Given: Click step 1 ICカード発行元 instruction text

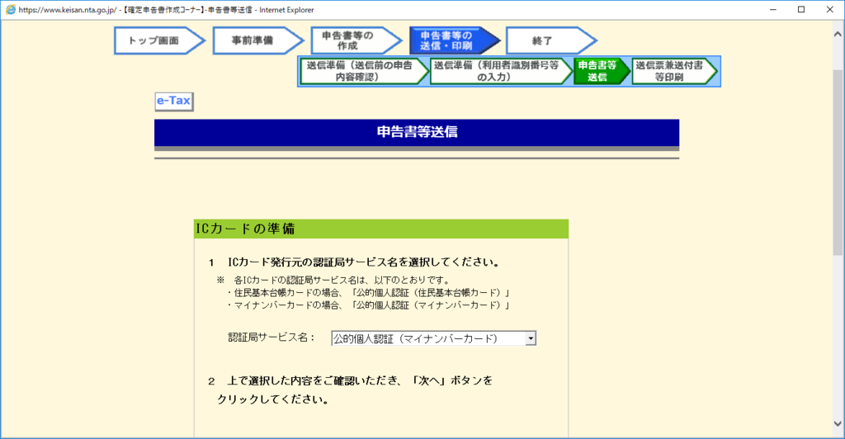Looking at the screenshot, I should click(x=356, y=262).
